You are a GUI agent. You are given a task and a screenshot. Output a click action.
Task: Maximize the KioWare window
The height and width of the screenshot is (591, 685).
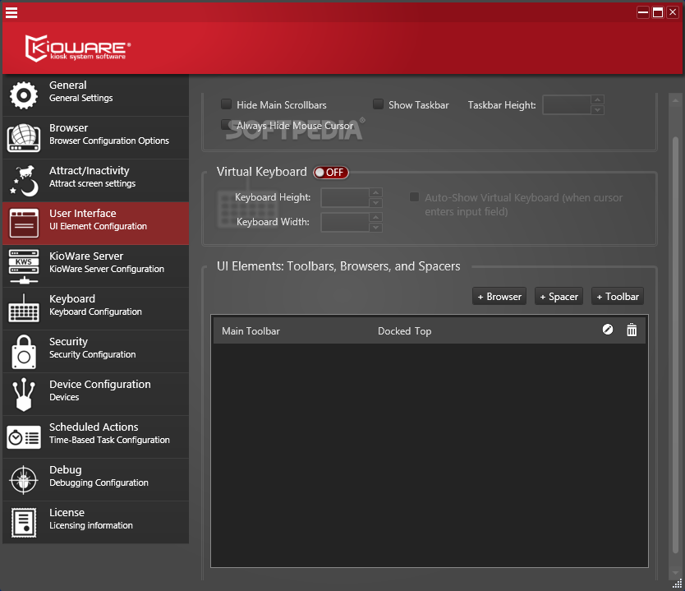point(658,12)
